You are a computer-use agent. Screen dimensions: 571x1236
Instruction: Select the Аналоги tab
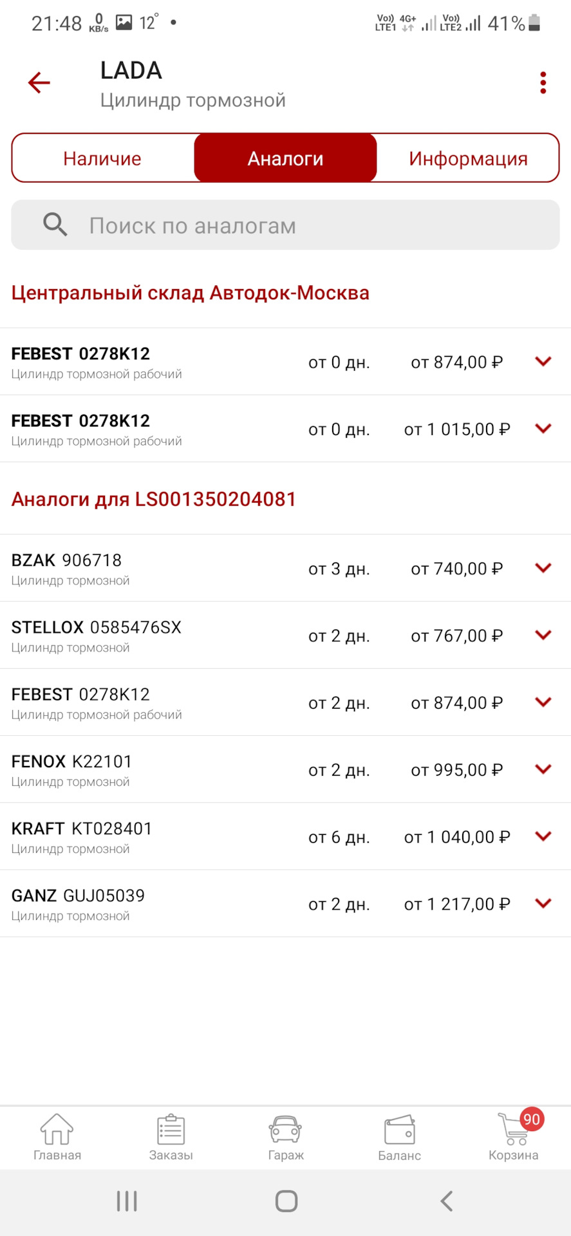coord(285,158)
